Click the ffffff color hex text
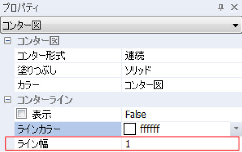 point(150,129)
